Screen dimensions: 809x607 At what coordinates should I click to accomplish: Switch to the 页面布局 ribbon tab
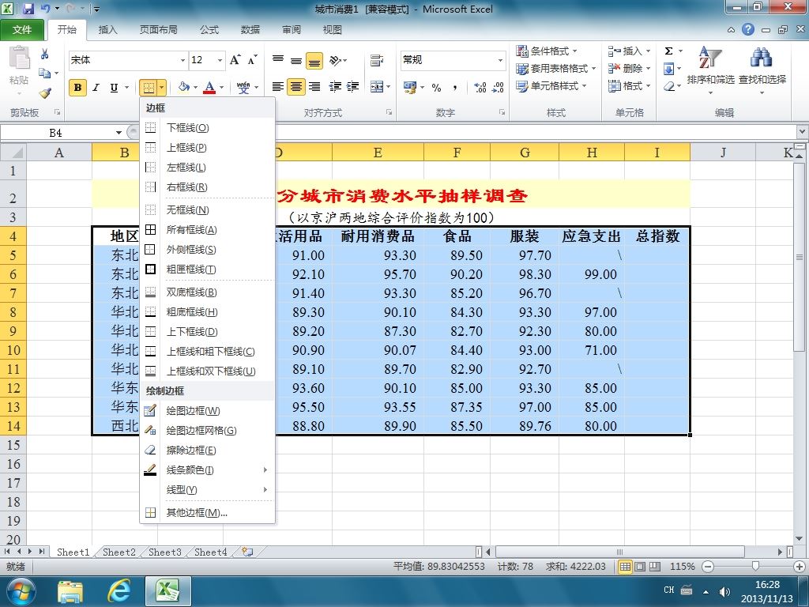[158, 30]
